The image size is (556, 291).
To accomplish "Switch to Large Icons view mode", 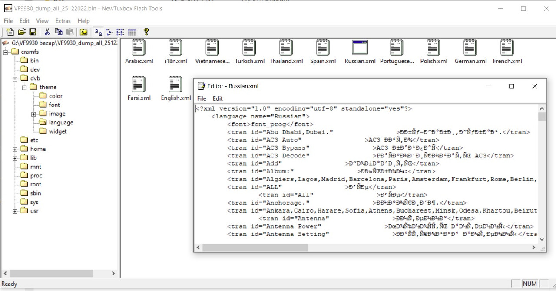I will [99, 32].
